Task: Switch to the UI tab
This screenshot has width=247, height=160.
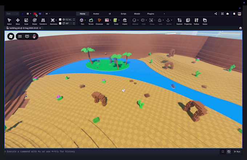Action: click(x=110, y=14)
